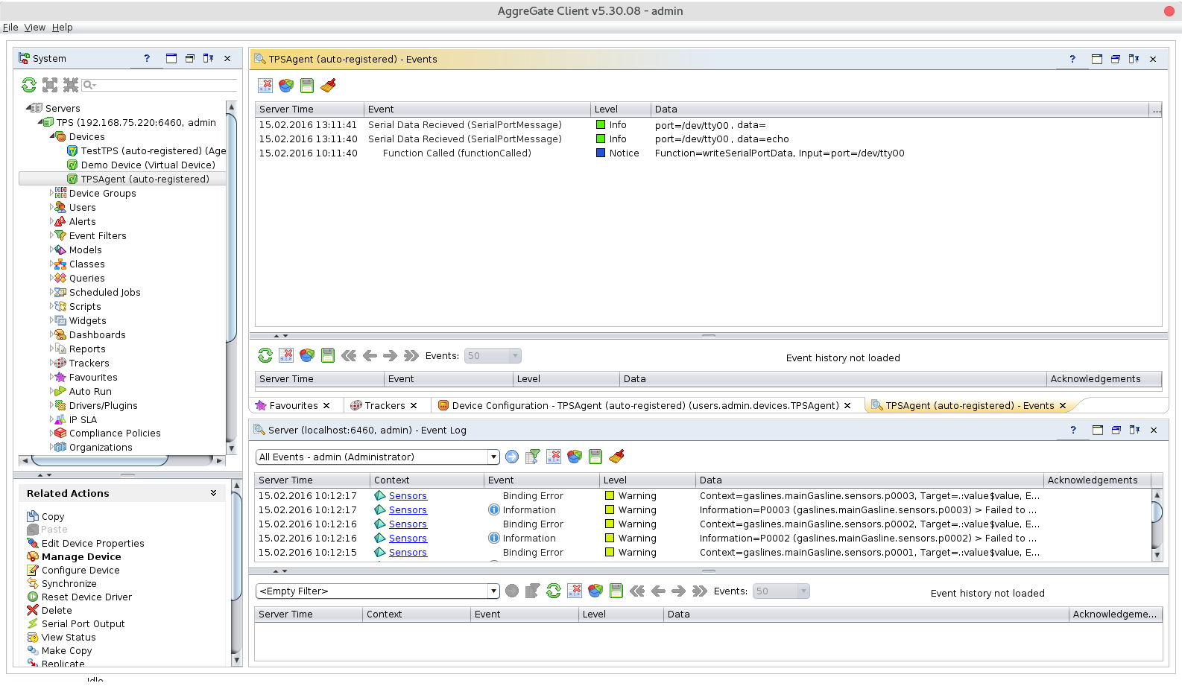
Task: Go to previous page of TPSAgent event history
Action: coord(370,355)
